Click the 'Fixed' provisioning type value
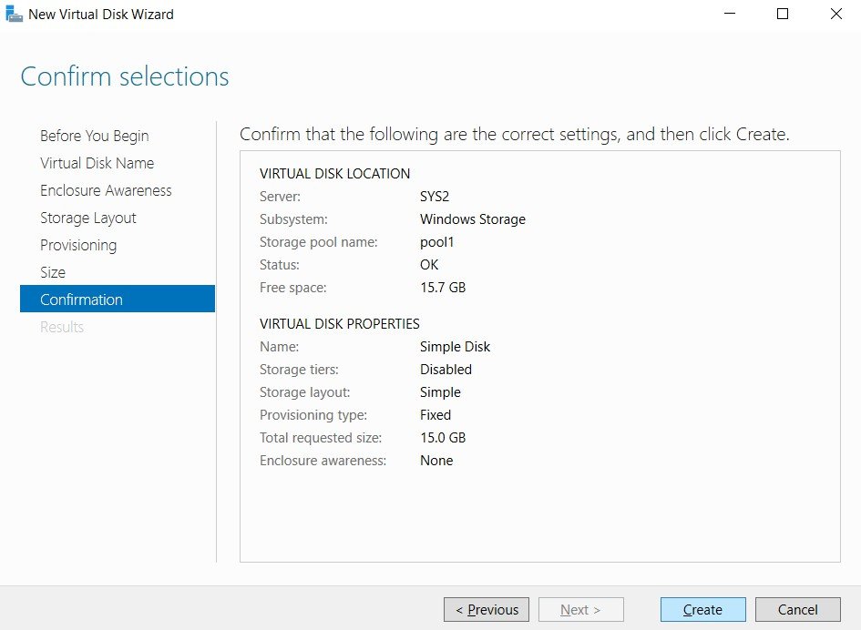This screenshot has width=861, height=630. [436, 415]
